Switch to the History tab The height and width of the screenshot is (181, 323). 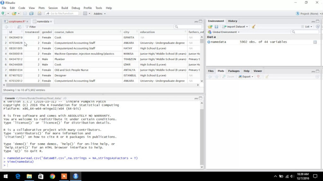point(232,21)
